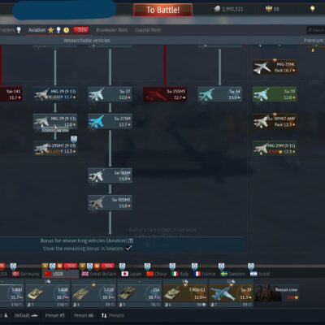The width and height of the screenshot is (325, 325).
Task: Switch nation to China
Action: [157, 274]
